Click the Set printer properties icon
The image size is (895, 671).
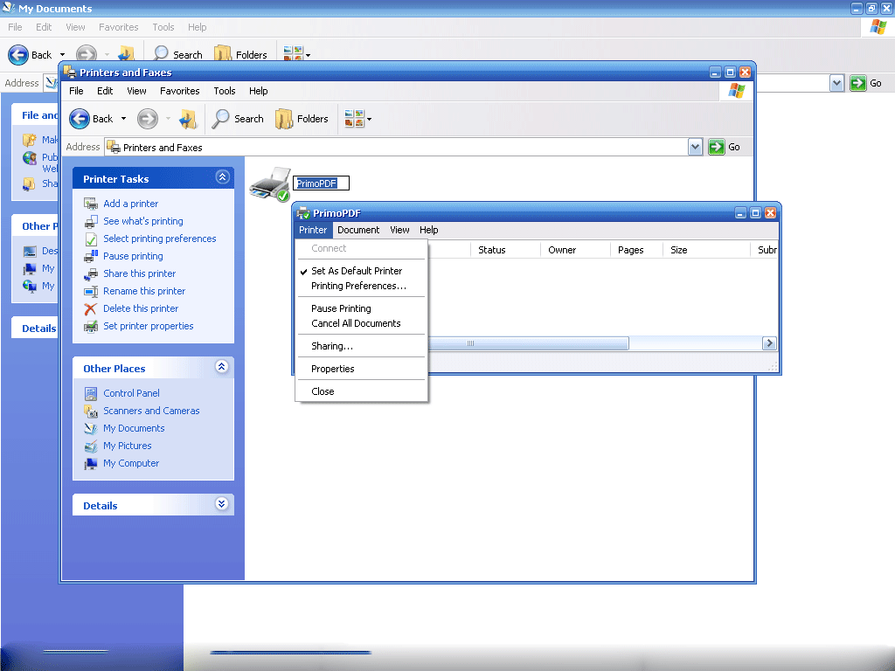pos(91,327)
